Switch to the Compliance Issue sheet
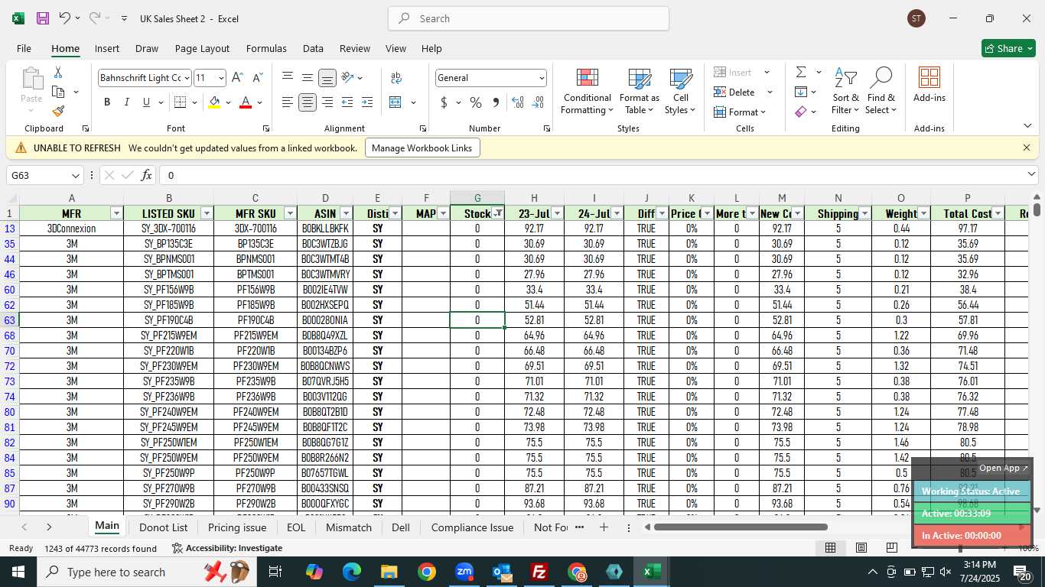 tap(472, 527)
